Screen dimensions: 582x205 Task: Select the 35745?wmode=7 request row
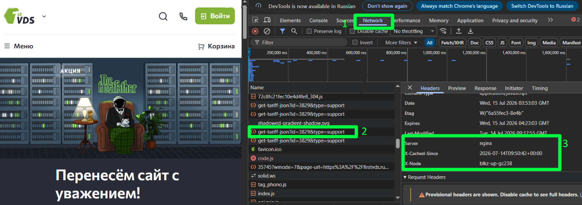pos(322,167)
